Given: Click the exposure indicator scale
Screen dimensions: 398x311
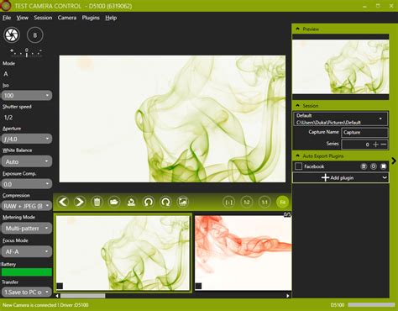Looking at the screenshot, I should tap(26, 52).
